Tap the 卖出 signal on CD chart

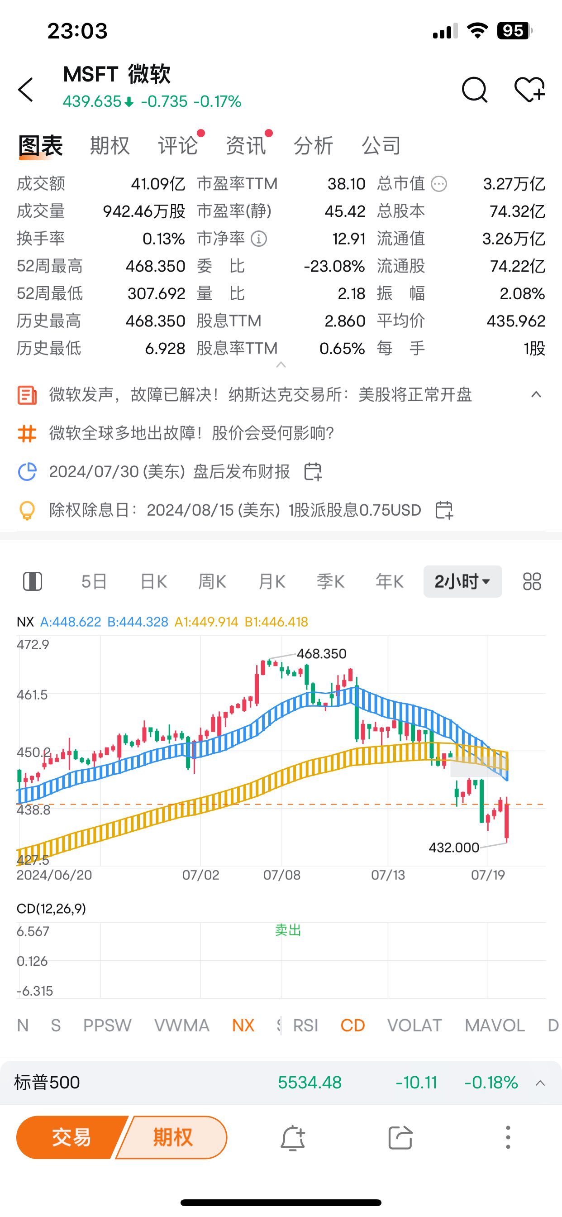coord(288,930)
